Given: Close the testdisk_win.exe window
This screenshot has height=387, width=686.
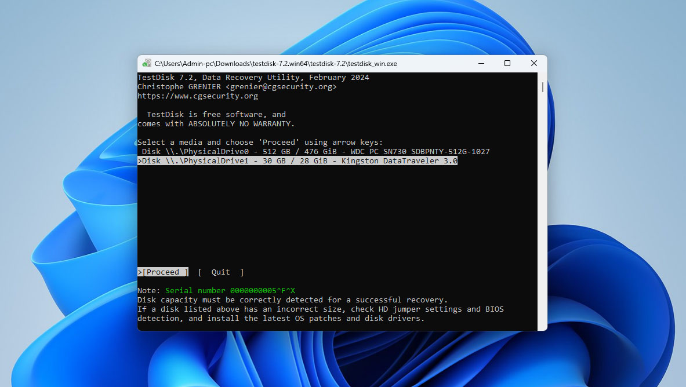Looking at the screenshot, I should [533, 63].
